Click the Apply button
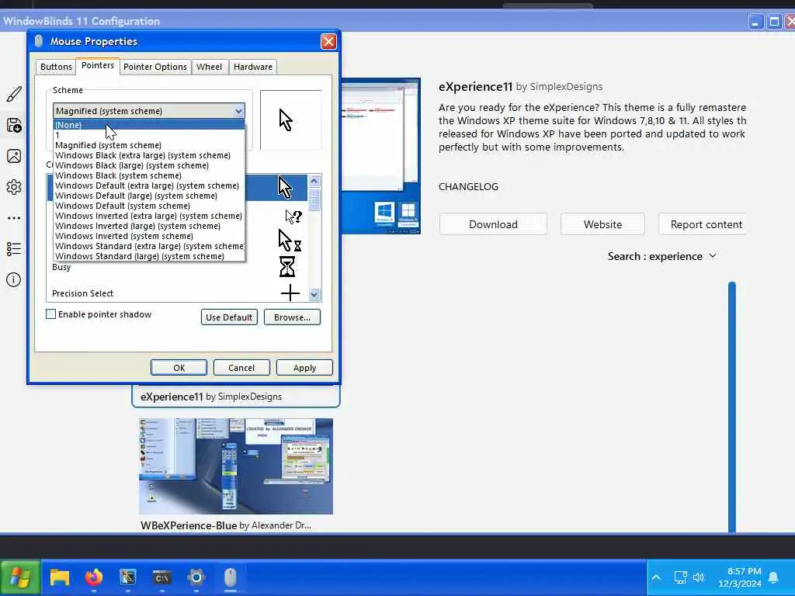The height and width of the screenshot is (596, 795). [x=304, y=368]
